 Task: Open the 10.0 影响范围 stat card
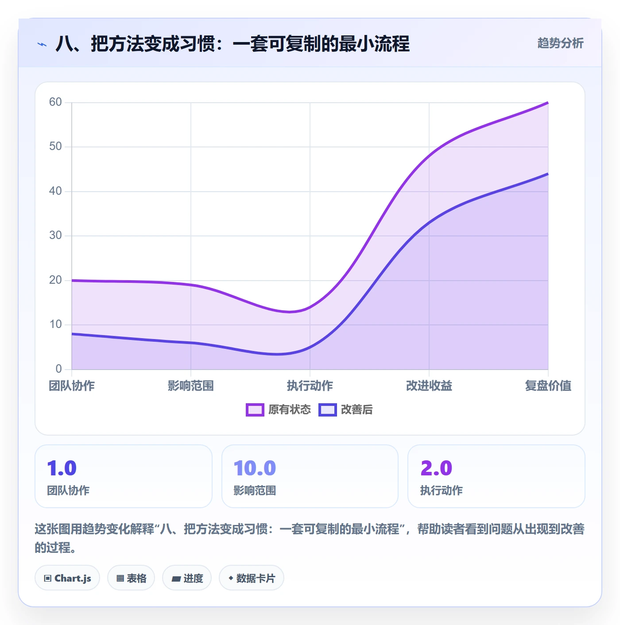310,476
